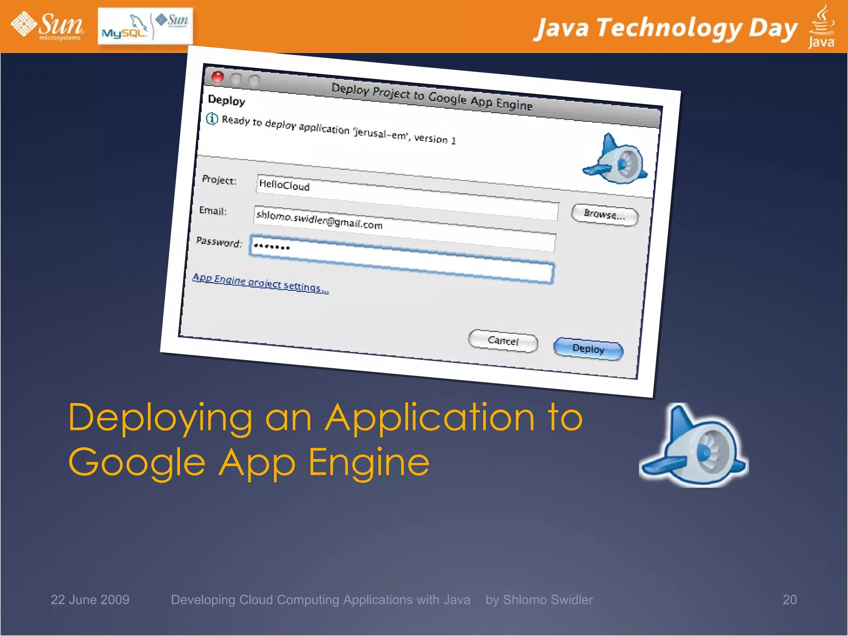Focus the Project field containing HelloCloud

(407, 198)
